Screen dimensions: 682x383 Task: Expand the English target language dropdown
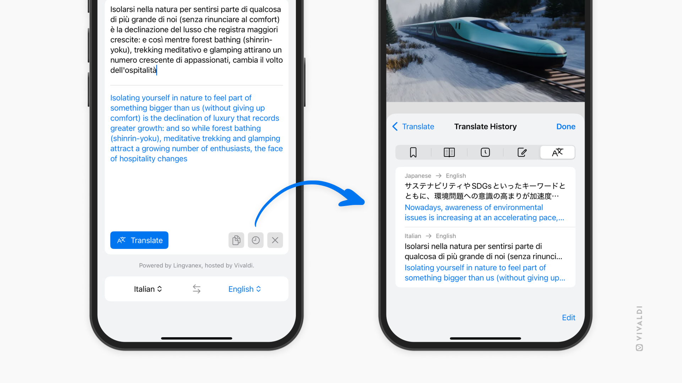coord(244,289)
